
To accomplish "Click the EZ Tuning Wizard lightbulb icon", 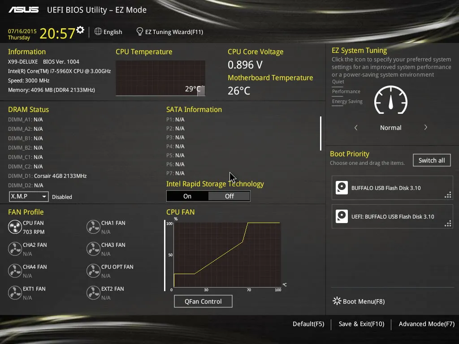I will pyautogui.click(x=140, y=31).
